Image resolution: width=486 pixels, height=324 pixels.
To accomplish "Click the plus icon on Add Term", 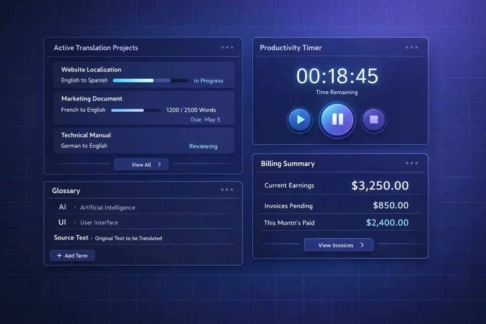I will pos(59,256).
